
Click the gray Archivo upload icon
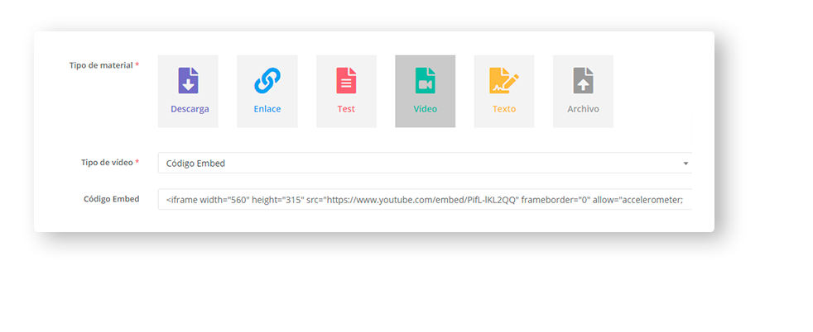click(583, 81)
